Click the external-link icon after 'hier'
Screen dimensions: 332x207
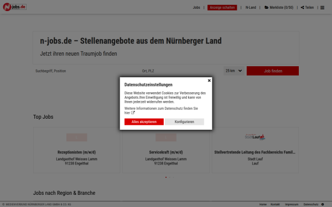coord(133,113)
